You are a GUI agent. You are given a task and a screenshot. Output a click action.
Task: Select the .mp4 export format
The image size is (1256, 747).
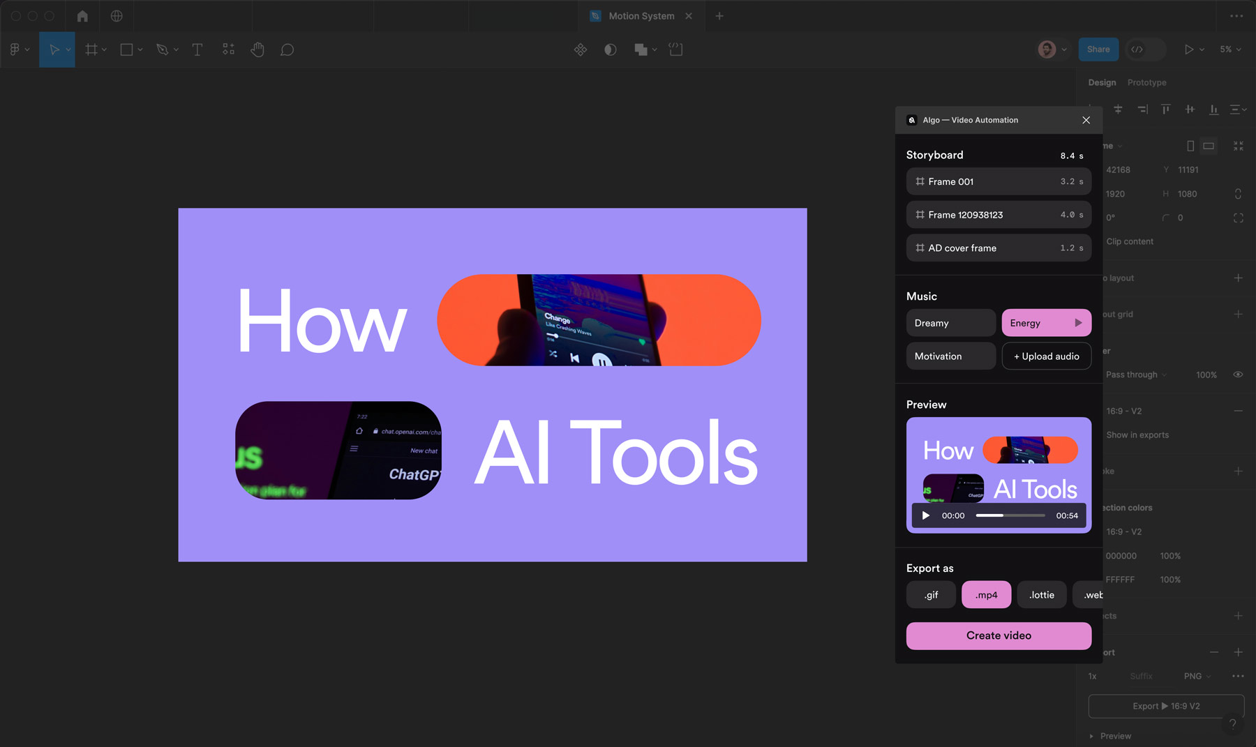click(986, 595)
